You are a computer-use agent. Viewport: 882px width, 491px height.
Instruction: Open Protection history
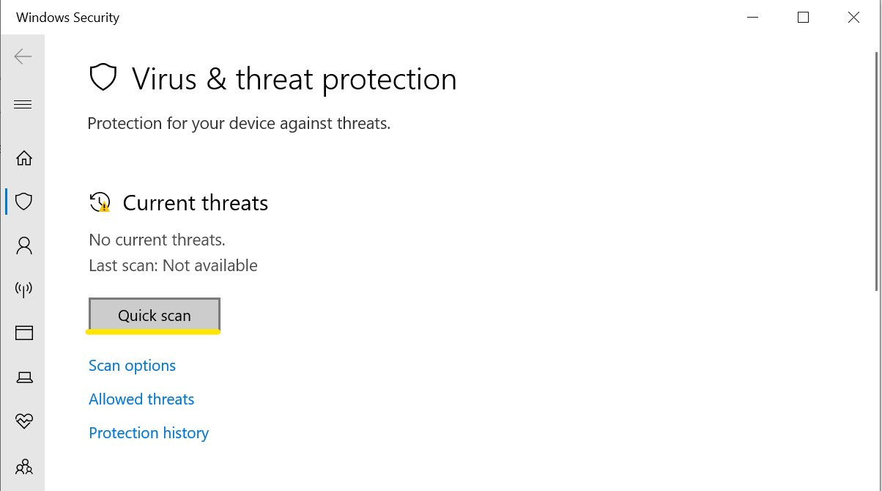click(148, 433)
